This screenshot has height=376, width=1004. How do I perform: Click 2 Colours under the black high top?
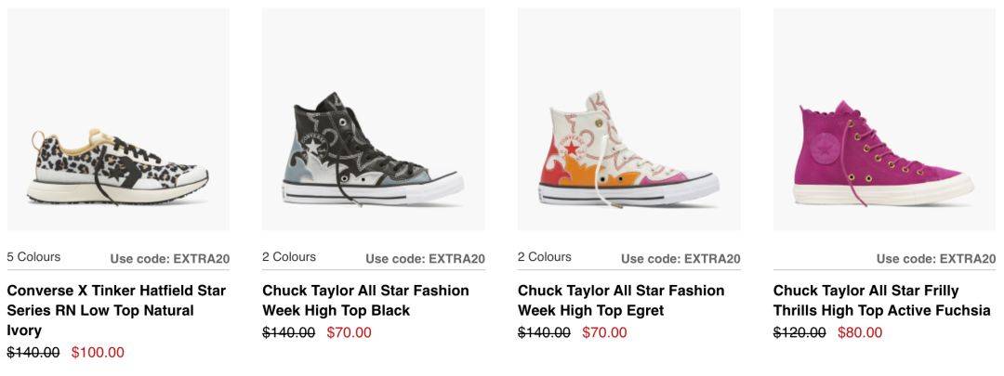click(289, 257)
